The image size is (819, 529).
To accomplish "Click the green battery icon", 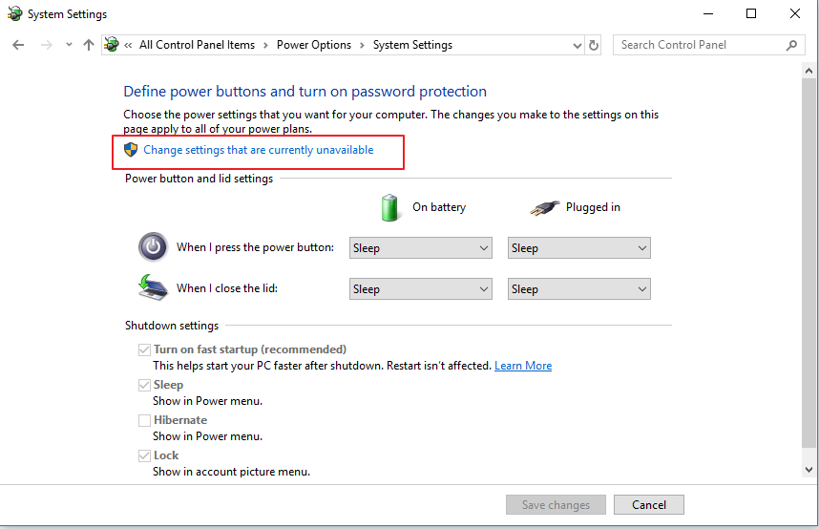I will pos(389,206).
